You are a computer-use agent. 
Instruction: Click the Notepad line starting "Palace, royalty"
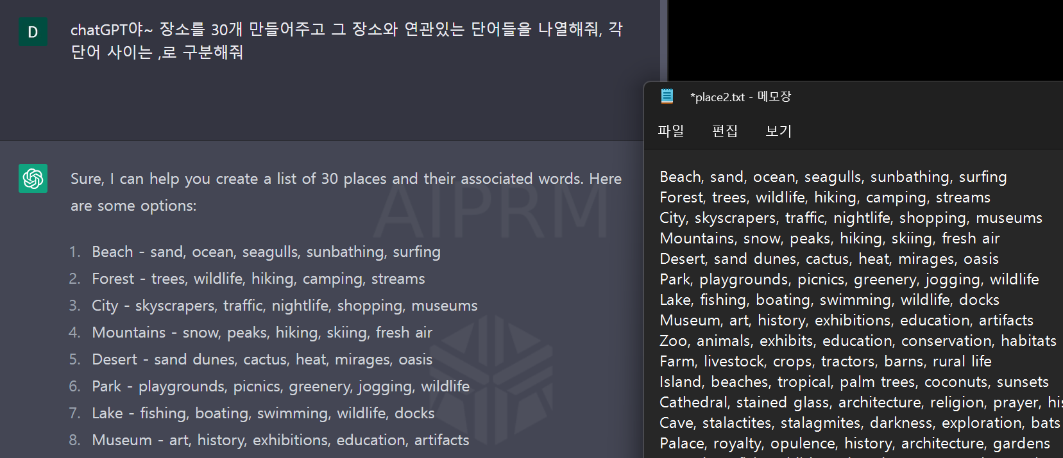pos(855,443)
